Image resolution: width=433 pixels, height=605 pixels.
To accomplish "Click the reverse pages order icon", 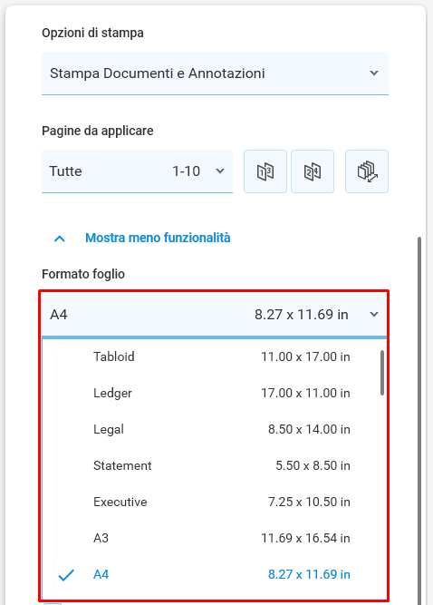I will 367,171.
